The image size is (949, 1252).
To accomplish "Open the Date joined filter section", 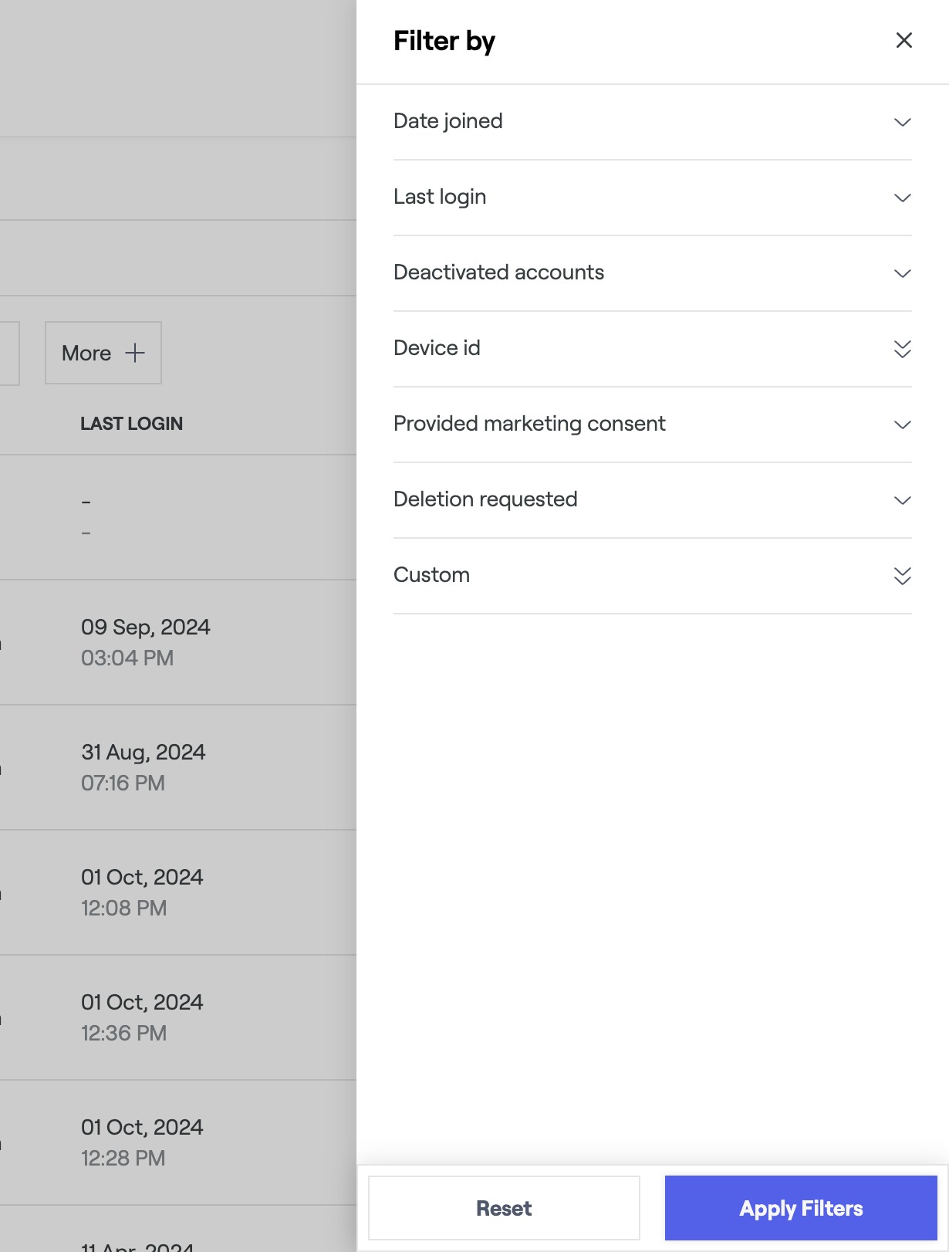I will (448, 121).
